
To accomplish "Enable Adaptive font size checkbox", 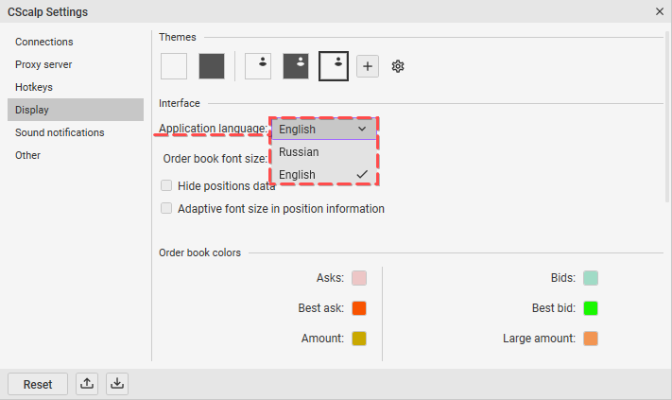I will coord(166,208).
